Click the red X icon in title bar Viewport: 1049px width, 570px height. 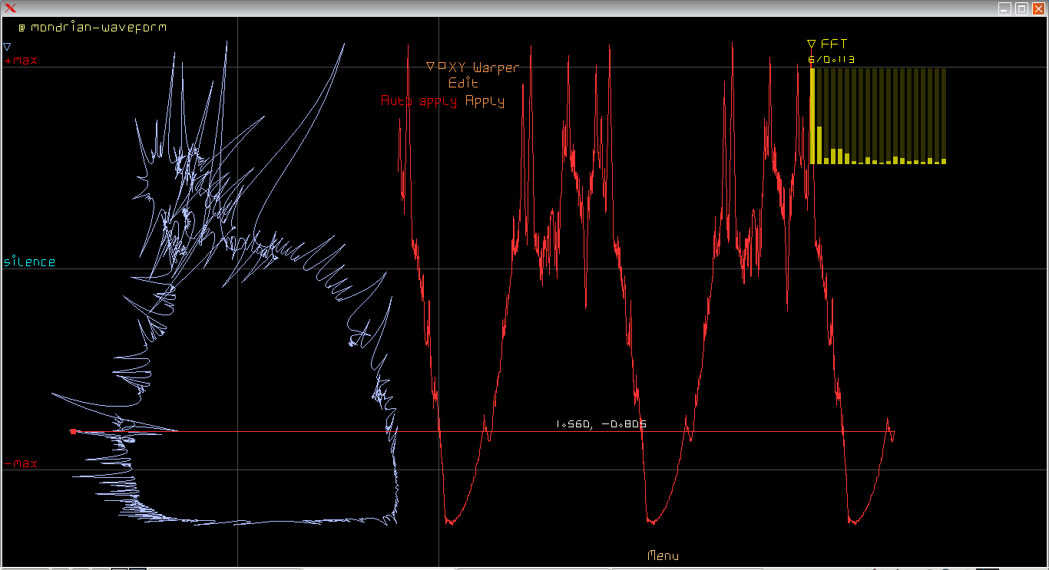click(x=11, y=8)
